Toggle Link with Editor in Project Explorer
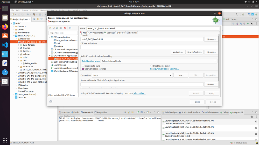The width and height of the screenshot is (259, 145). [38, 19]
